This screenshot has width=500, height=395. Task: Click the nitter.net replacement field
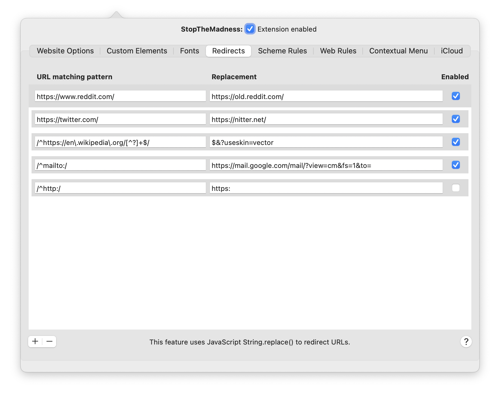pos(326,119)
